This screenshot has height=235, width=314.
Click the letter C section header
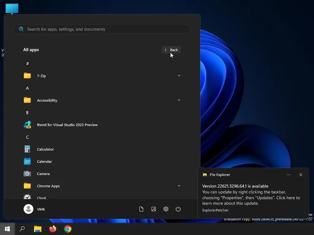(27, 137)
